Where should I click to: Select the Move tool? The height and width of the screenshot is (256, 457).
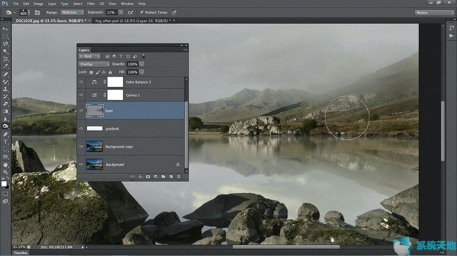coord(5,29)
